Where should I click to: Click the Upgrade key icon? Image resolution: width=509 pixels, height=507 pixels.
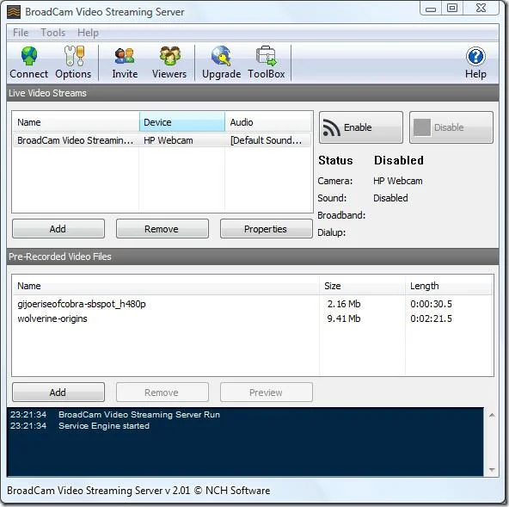pyautogui.click(x=221, y=56)
